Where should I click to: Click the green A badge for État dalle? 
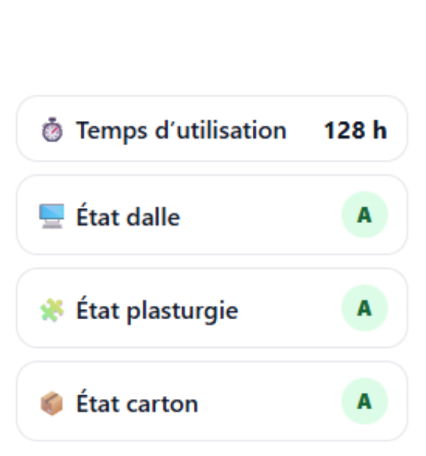(364, 215)
